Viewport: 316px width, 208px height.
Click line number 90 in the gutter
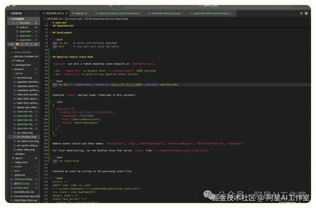click(46, 85)
